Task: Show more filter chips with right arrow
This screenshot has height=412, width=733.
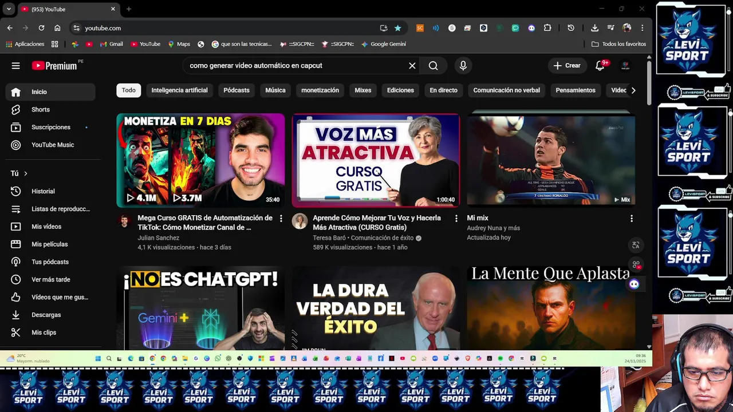Action: tap(633, 90)
